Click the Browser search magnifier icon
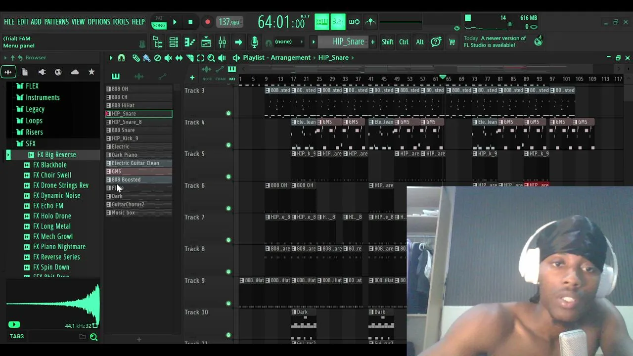 tap(93, 337)
